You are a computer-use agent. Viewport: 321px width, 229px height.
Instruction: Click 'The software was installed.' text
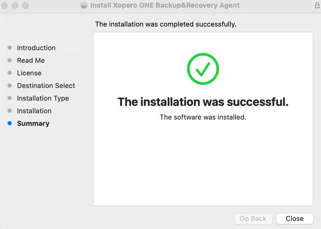click(x=203, y=117)
